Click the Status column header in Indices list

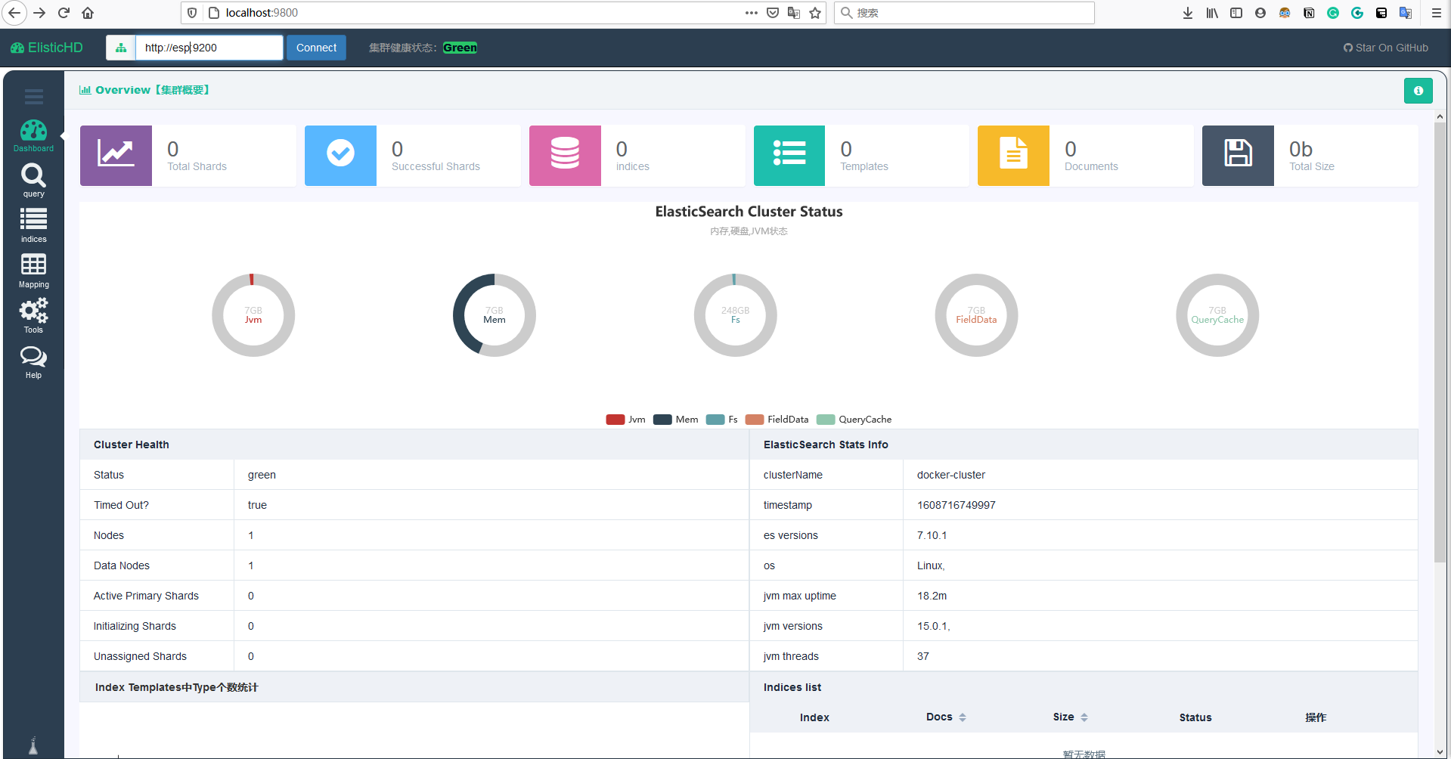click(x=1195, y=717)
